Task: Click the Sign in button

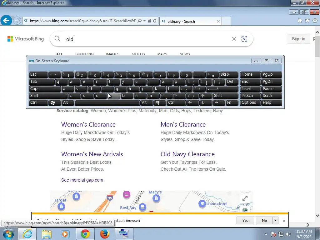Action: pyautogui.click(x=298, y=39)
